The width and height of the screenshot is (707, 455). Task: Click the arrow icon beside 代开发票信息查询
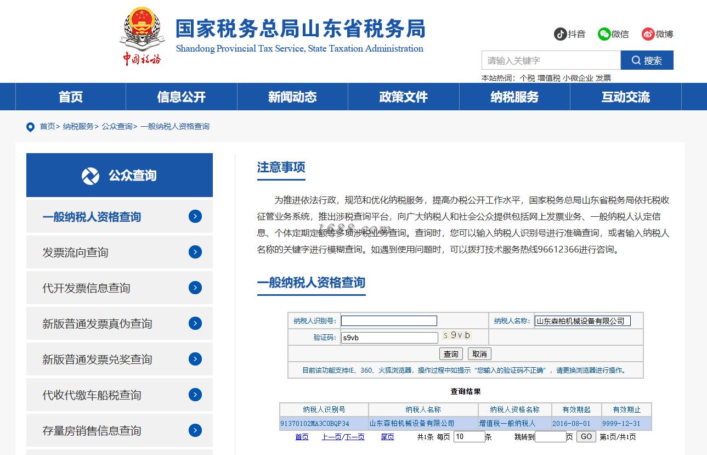pyautogui.click(x=195, y=288)
